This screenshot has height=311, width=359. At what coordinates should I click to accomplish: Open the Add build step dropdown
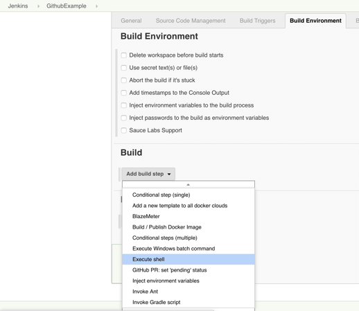pos(148,174)
